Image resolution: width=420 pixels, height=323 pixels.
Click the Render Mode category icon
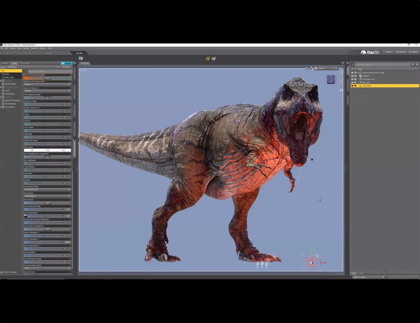click(x=3, y=84)
